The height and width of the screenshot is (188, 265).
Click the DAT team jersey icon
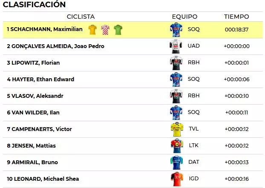(176, 162)
